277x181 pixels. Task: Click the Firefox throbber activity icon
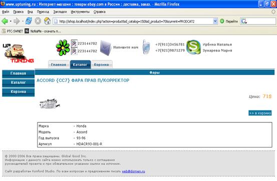click(x=273, y=12)
